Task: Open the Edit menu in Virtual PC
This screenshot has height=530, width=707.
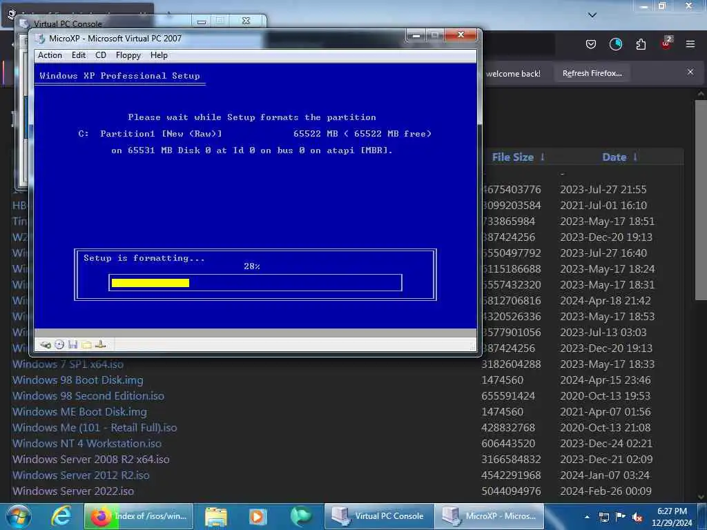Action: point(79,55)
